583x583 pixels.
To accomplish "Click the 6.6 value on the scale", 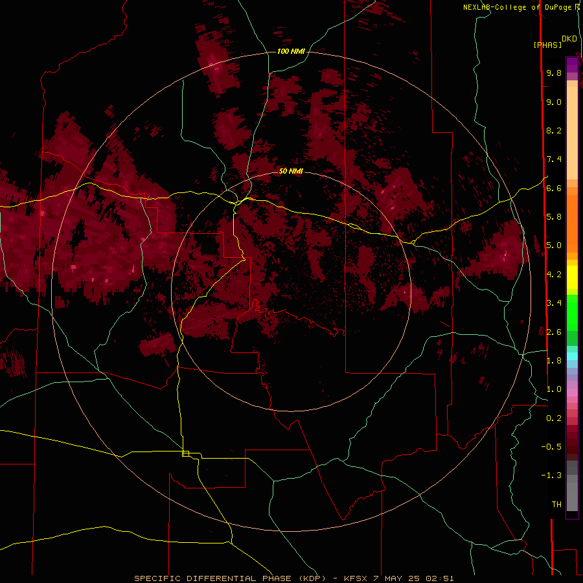I will pyautogui.click(x=554, y=188).
